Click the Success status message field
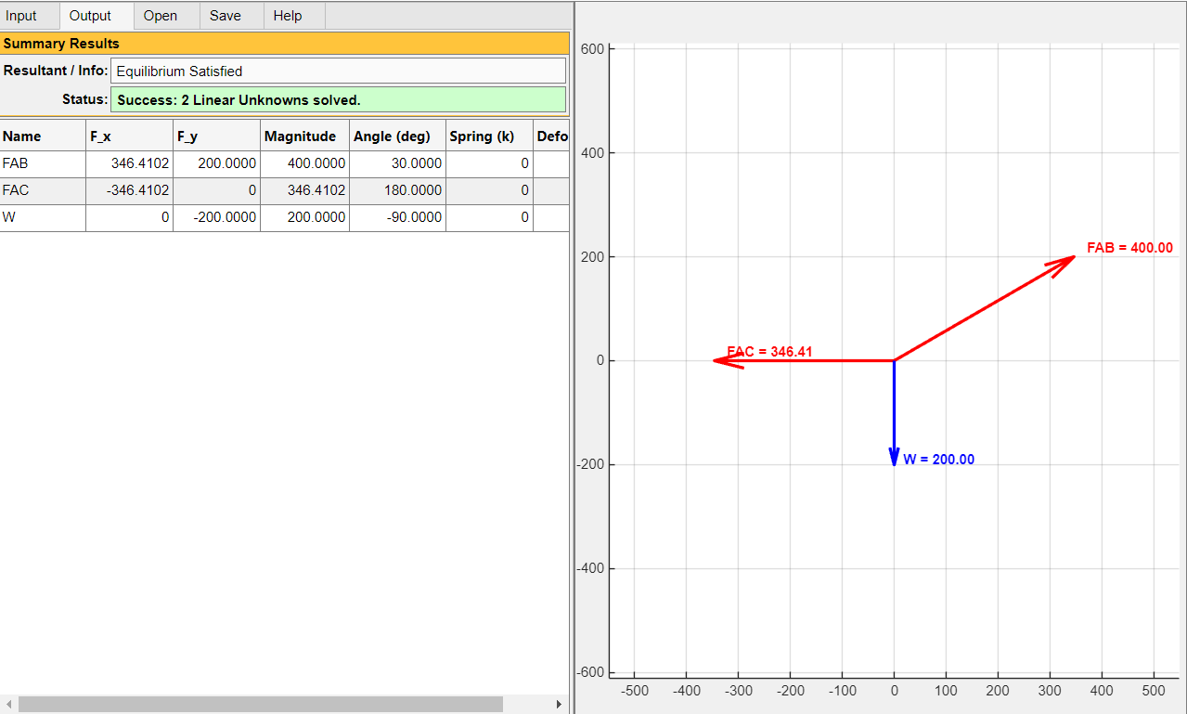The image size is (1187, 714). point(338,99)
